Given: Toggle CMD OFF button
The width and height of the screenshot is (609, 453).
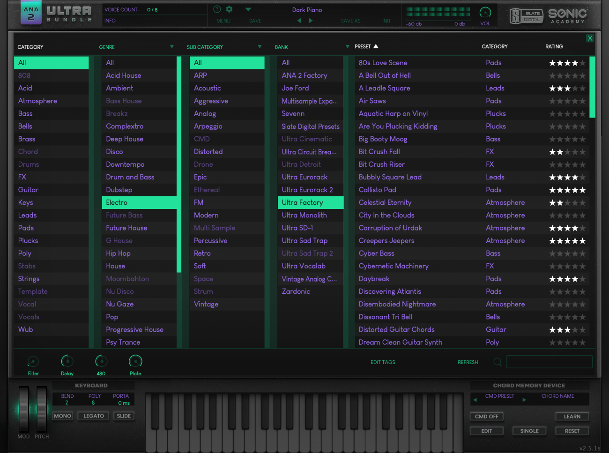Looking at the screenshot, I should tap(487, 416).
